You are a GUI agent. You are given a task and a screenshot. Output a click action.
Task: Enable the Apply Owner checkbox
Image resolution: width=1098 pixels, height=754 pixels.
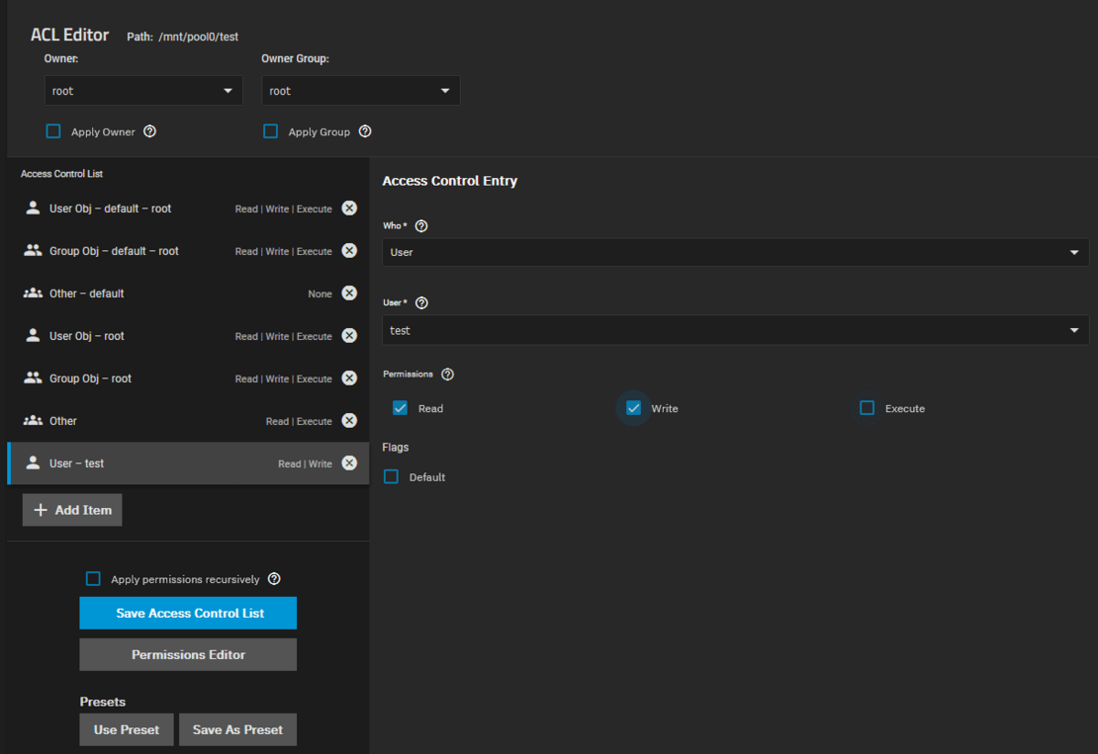pos(52,130)
